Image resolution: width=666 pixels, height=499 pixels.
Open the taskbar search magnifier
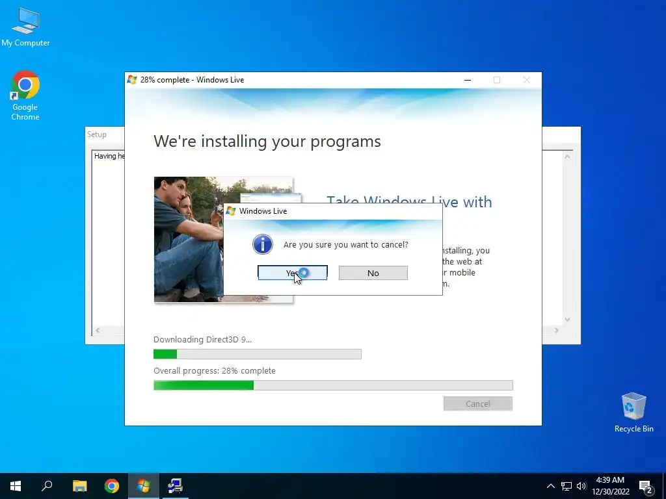(47, 486)
